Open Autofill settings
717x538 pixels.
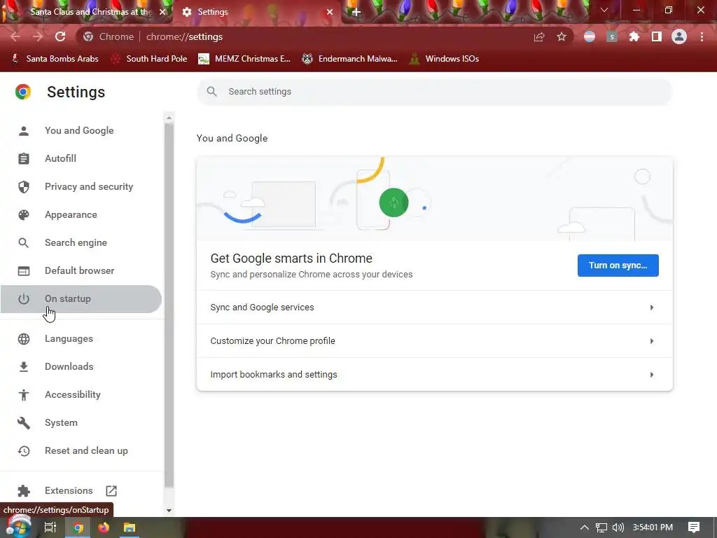pos(81,158)
